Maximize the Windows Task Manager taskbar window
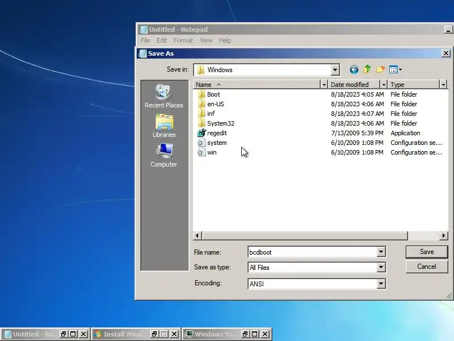Image resolution: width=454 pixels, height=341 pixels. pyautogui.click(x=255, y=334)
